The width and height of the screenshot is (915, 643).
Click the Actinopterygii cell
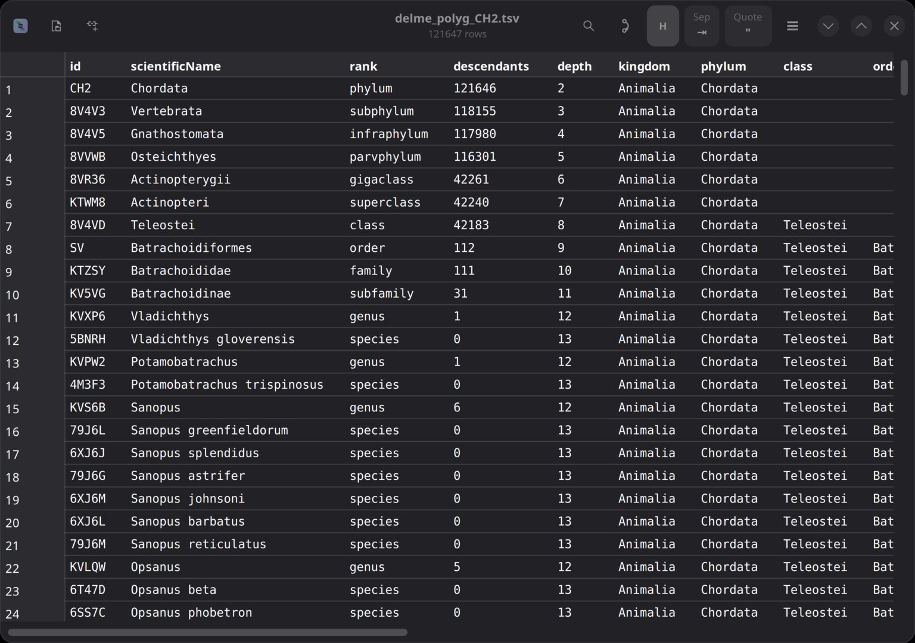click(x=180, y=179)
